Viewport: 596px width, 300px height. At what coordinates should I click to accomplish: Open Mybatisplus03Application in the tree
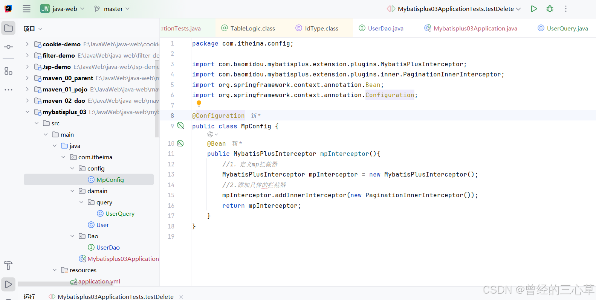click(x=123, y=259)
